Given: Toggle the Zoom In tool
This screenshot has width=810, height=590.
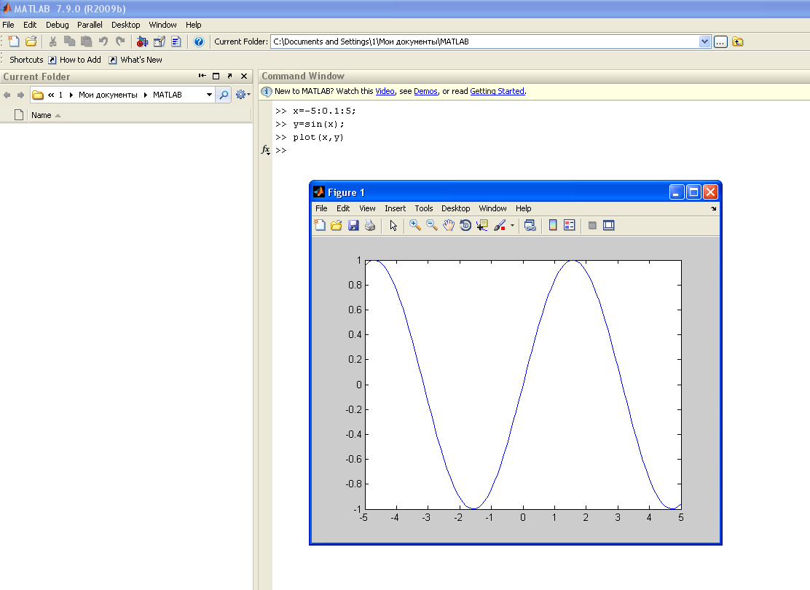Looking at the screenshot, I should tap(414, 225).
